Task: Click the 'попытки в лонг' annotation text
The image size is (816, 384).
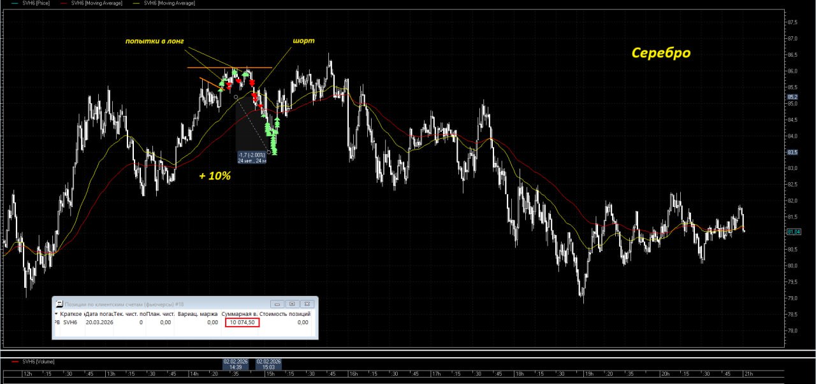Action: click(x=154, y=41)
